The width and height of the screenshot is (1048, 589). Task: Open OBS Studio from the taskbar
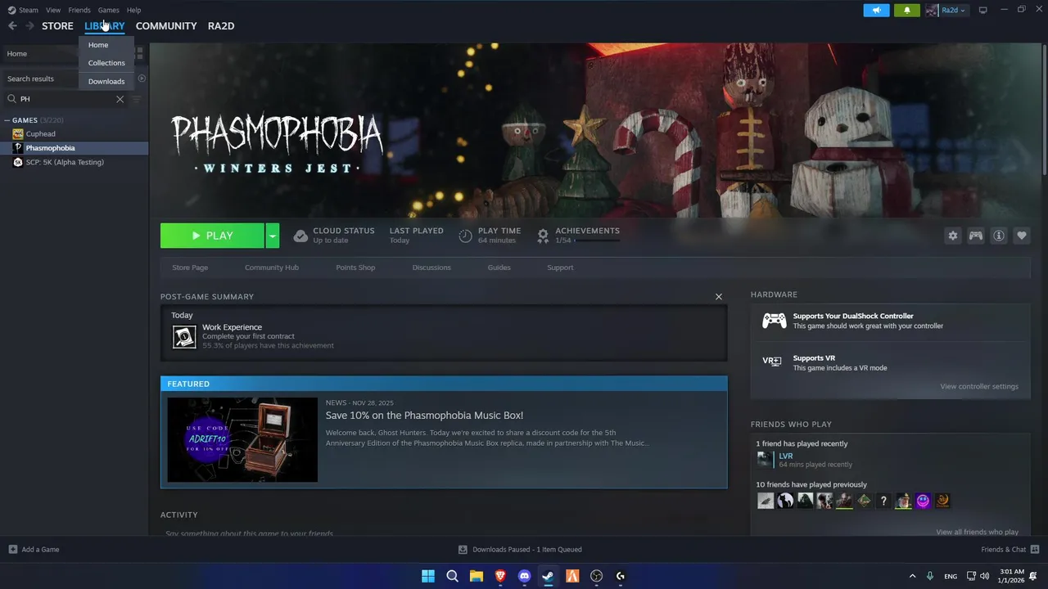click(596, 576)
